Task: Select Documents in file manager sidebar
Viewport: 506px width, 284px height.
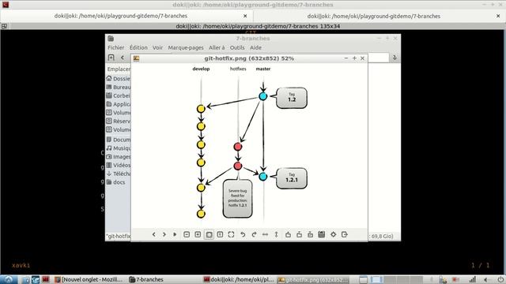Action: [x=118, y=140]
